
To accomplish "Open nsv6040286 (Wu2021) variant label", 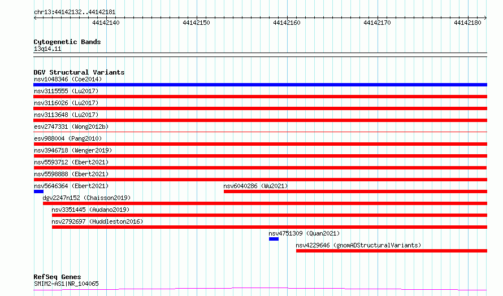I will pyautogui.click(x=255, y=186).
